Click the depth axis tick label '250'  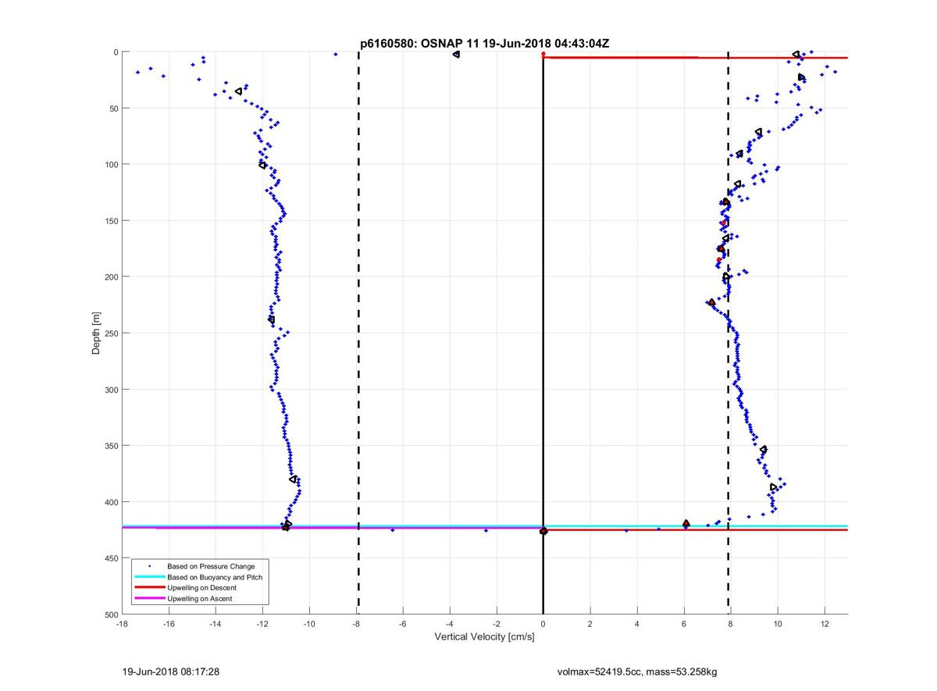(110, 333)
